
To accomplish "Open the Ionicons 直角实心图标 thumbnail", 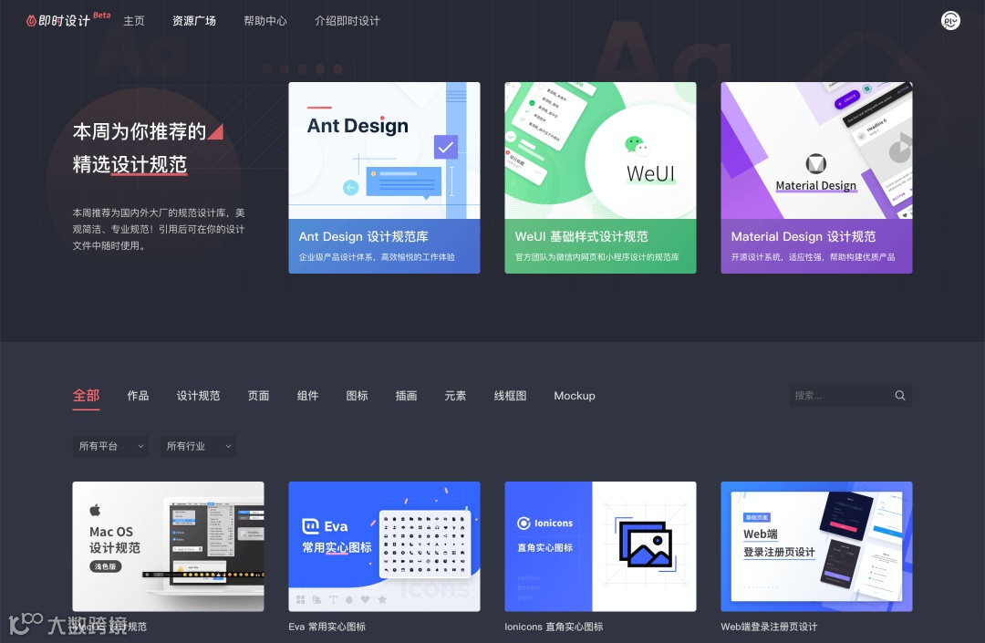I will click(600, 546).
